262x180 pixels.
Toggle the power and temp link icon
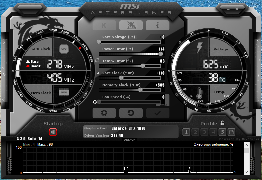pos(97,60)
